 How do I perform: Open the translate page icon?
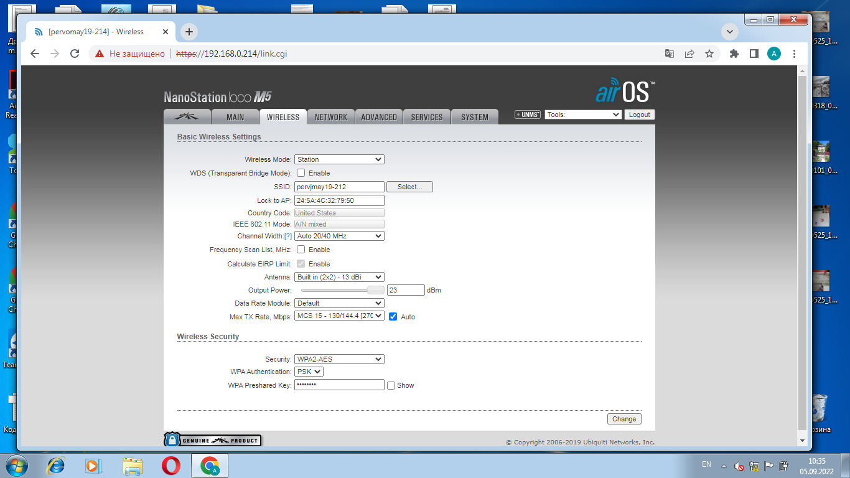(x=670, y=54)
